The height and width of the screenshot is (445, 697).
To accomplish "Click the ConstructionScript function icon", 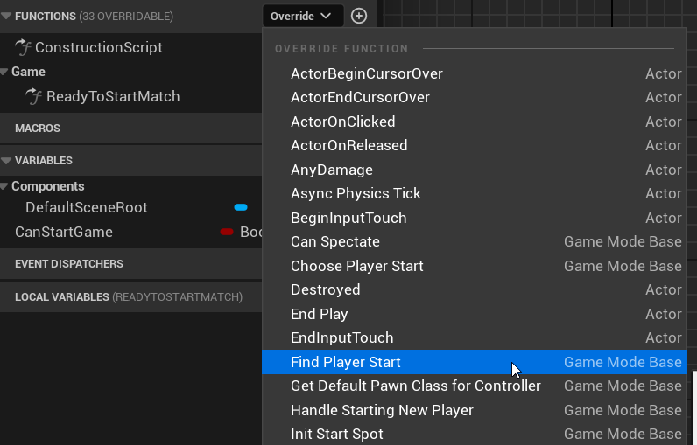I will [x=24, y=47].
